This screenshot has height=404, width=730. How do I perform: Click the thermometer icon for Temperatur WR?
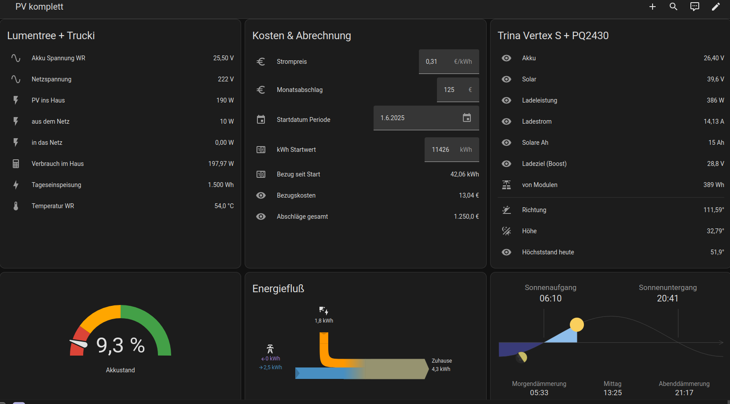tap(16, 206)
